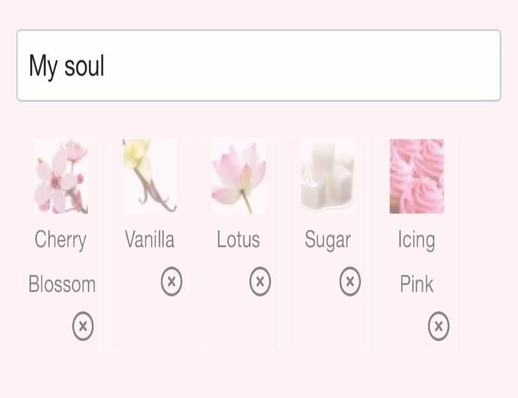Click the word 'Blossom' label
The height and width of the screenshot is (398, 518).
click(62, 284)
